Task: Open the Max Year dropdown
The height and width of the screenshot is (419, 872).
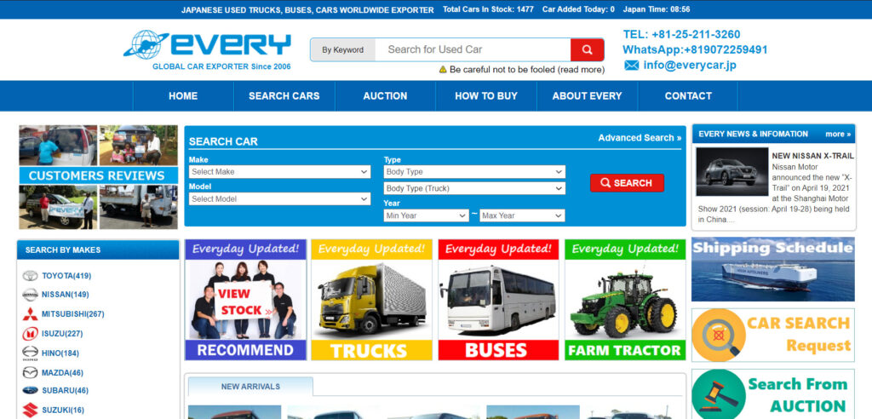Action: click(522, 215)
